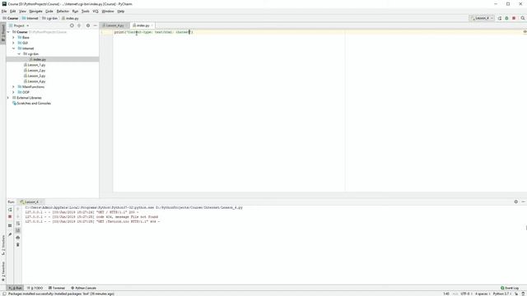Viewport: 527px width, 296px height.
Task: Expand the MainFunctions folder
Action: (x=13, y=87)
